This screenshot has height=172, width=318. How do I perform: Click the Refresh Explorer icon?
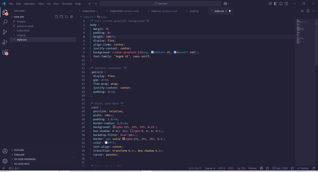coord(66,16)
